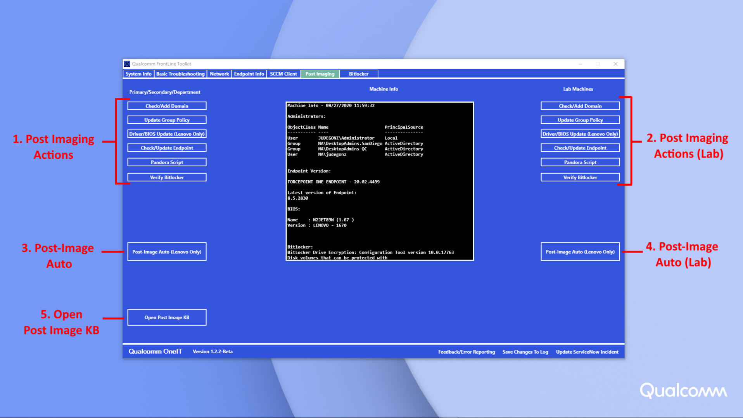
Task: Start Post-Image Auto under Primary/Secondary/Department
Action: coord(167,252)
